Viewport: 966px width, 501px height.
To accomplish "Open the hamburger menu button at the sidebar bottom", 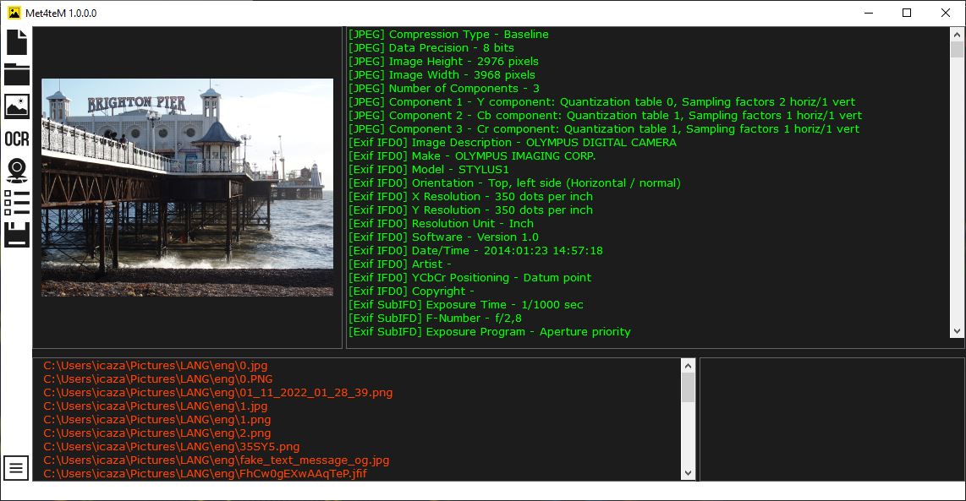I will [16, 468].
